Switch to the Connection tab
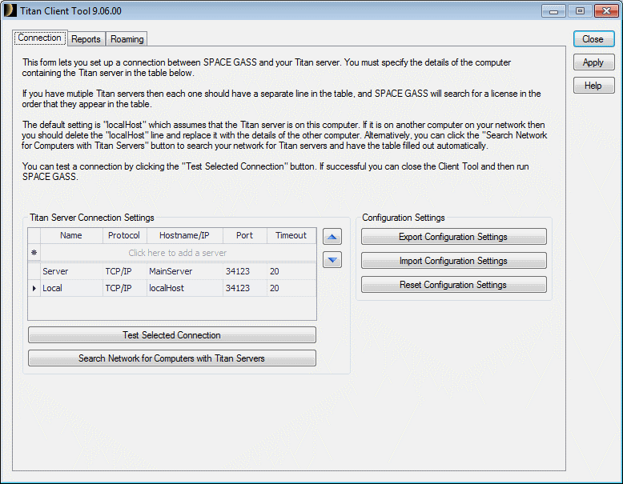The height and width of the screenshot is (484, 623). [40, 38]
